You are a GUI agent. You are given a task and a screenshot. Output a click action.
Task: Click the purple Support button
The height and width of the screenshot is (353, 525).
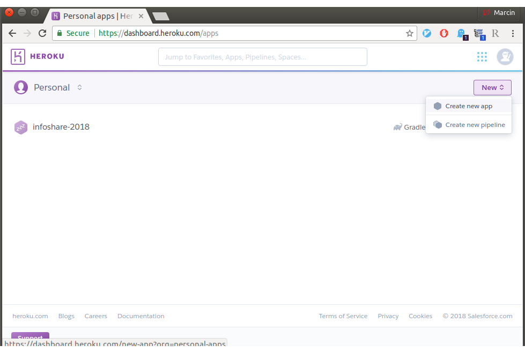[30, 336]
